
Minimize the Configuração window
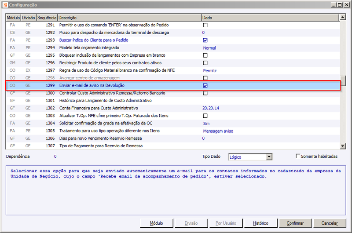tap(334, 5)
